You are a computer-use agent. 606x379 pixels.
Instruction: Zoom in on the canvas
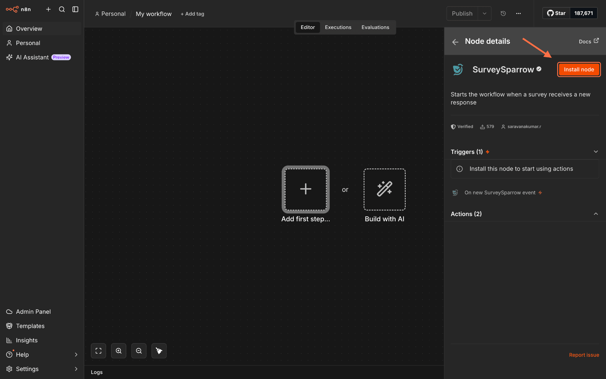[119, 351]
